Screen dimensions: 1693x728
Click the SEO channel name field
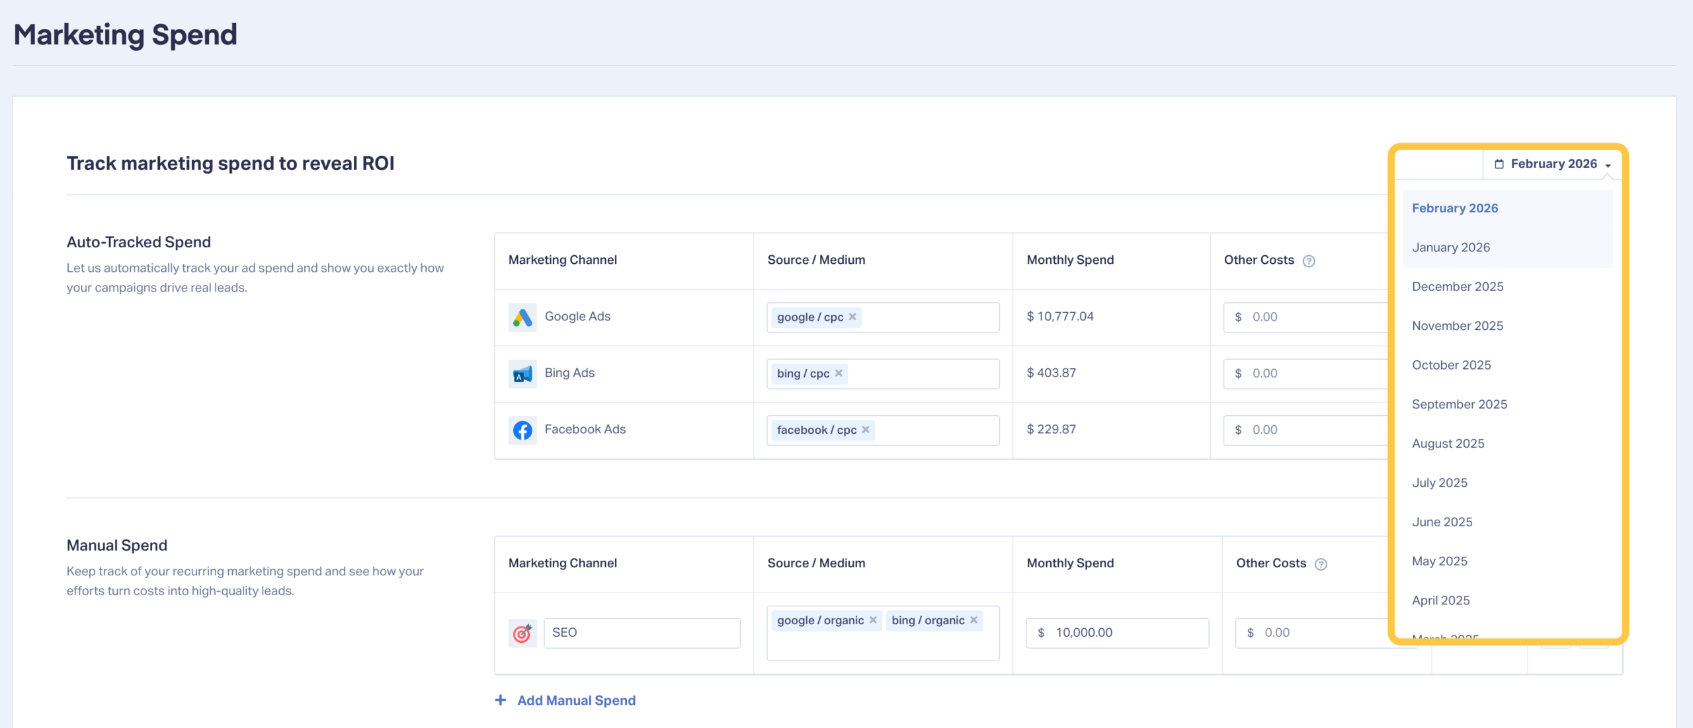pyautogui.click(x=641, y=633)
